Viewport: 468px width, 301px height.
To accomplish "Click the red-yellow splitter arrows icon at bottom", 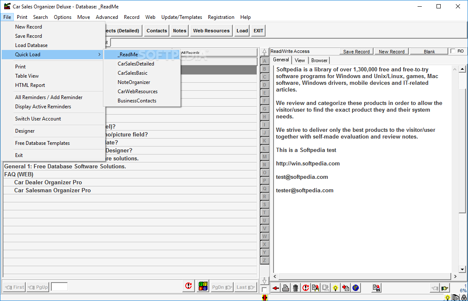I will click(x=264, y=297).
